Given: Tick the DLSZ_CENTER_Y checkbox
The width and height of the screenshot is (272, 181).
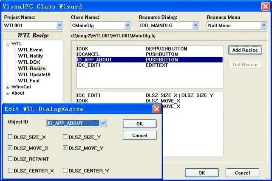Looking at the screenshot, I should [65, 170].
